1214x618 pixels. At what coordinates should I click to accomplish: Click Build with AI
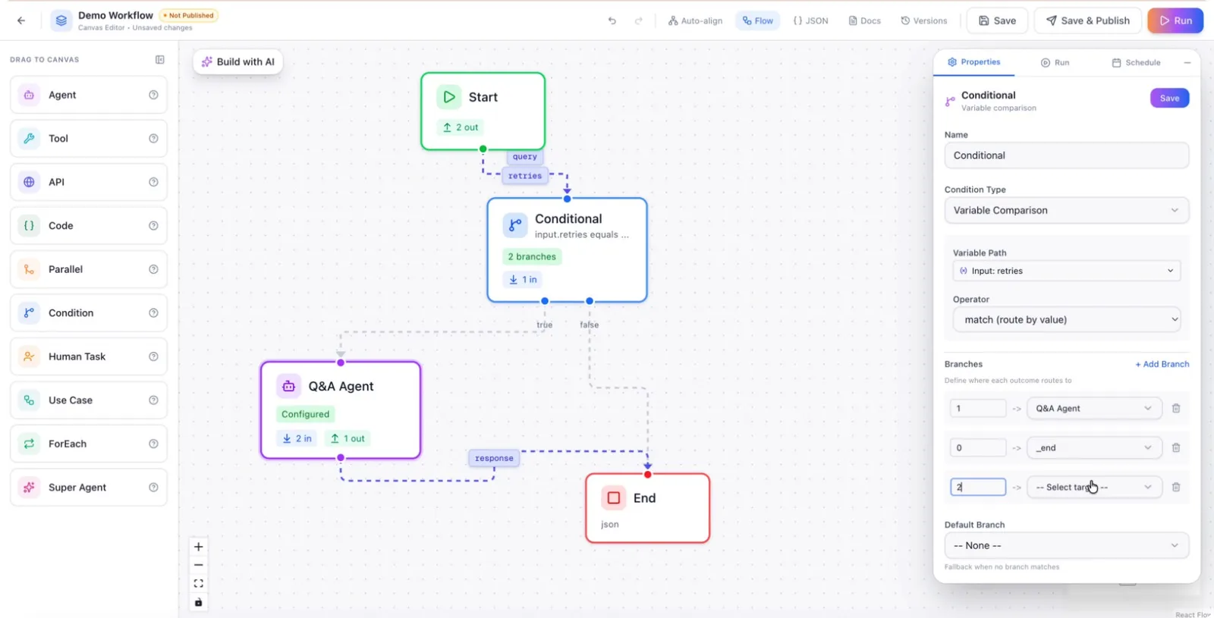[x=238, y=61]
